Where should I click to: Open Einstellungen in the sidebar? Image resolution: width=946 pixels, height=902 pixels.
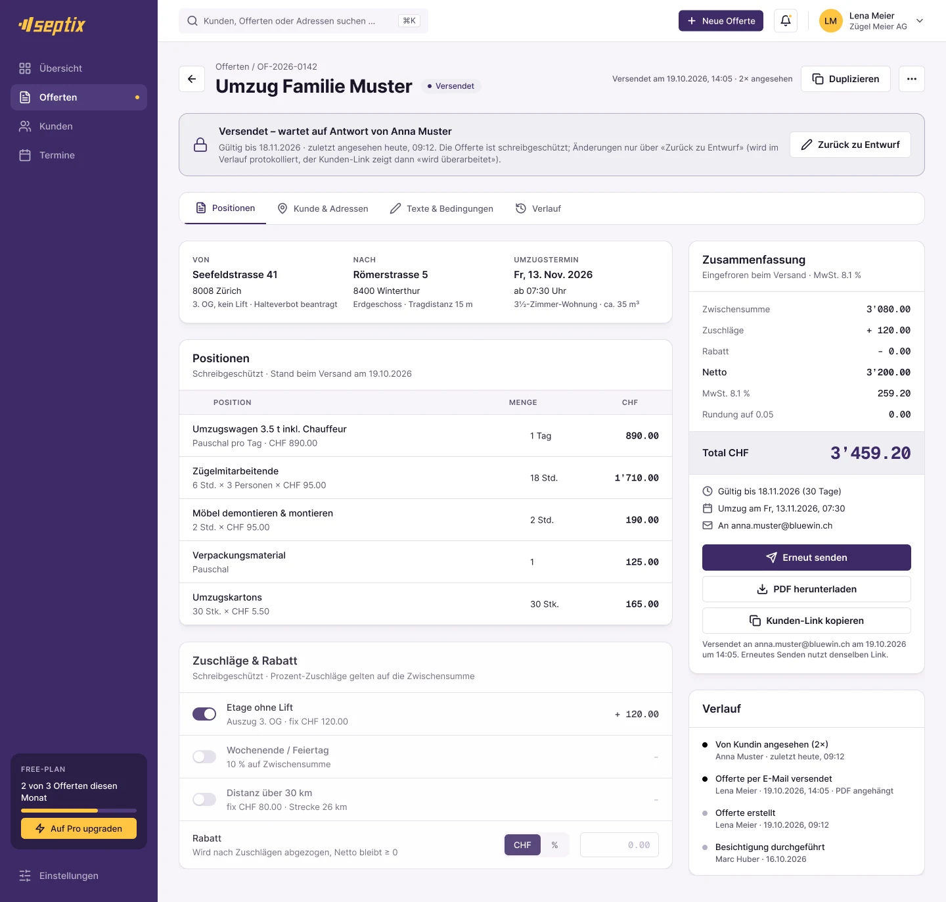click(79, 876)
